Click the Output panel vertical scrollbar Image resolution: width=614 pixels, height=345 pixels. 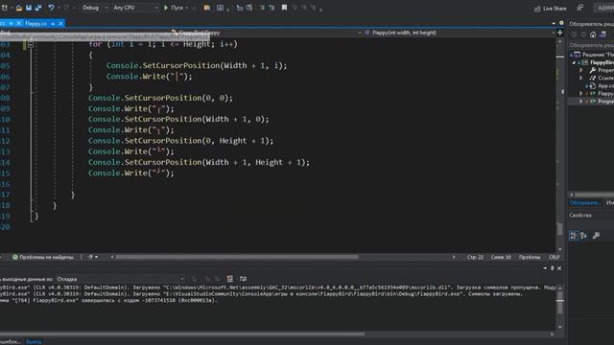coord(560,307)
